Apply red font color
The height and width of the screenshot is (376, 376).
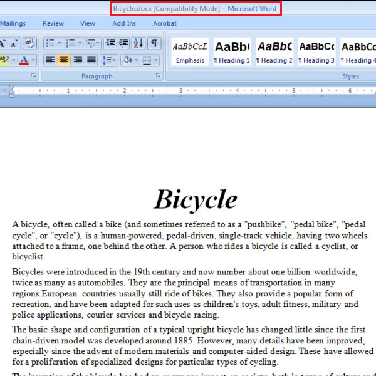(24, 60)
